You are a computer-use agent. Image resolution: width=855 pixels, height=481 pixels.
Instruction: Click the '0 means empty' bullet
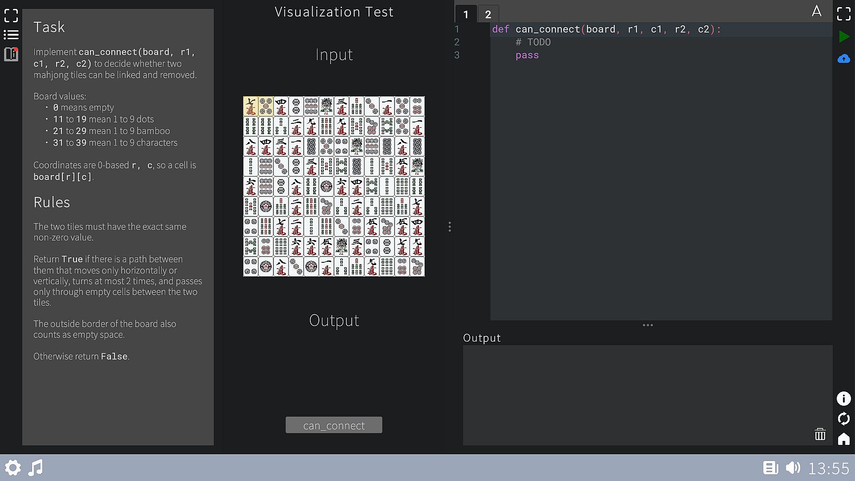point(83,107)
